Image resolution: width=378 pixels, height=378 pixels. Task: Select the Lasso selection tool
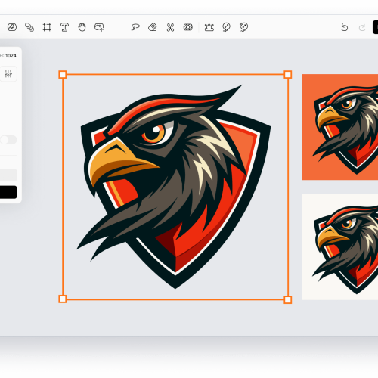click(135, 27)
